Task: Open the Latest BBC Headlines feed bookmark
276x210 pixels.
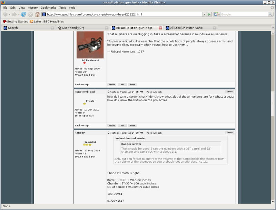Action: (47, 21)
